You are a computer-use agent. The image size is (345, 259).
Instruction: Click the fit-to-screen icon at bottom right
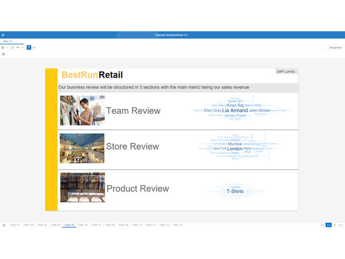(x=322, y=224)
